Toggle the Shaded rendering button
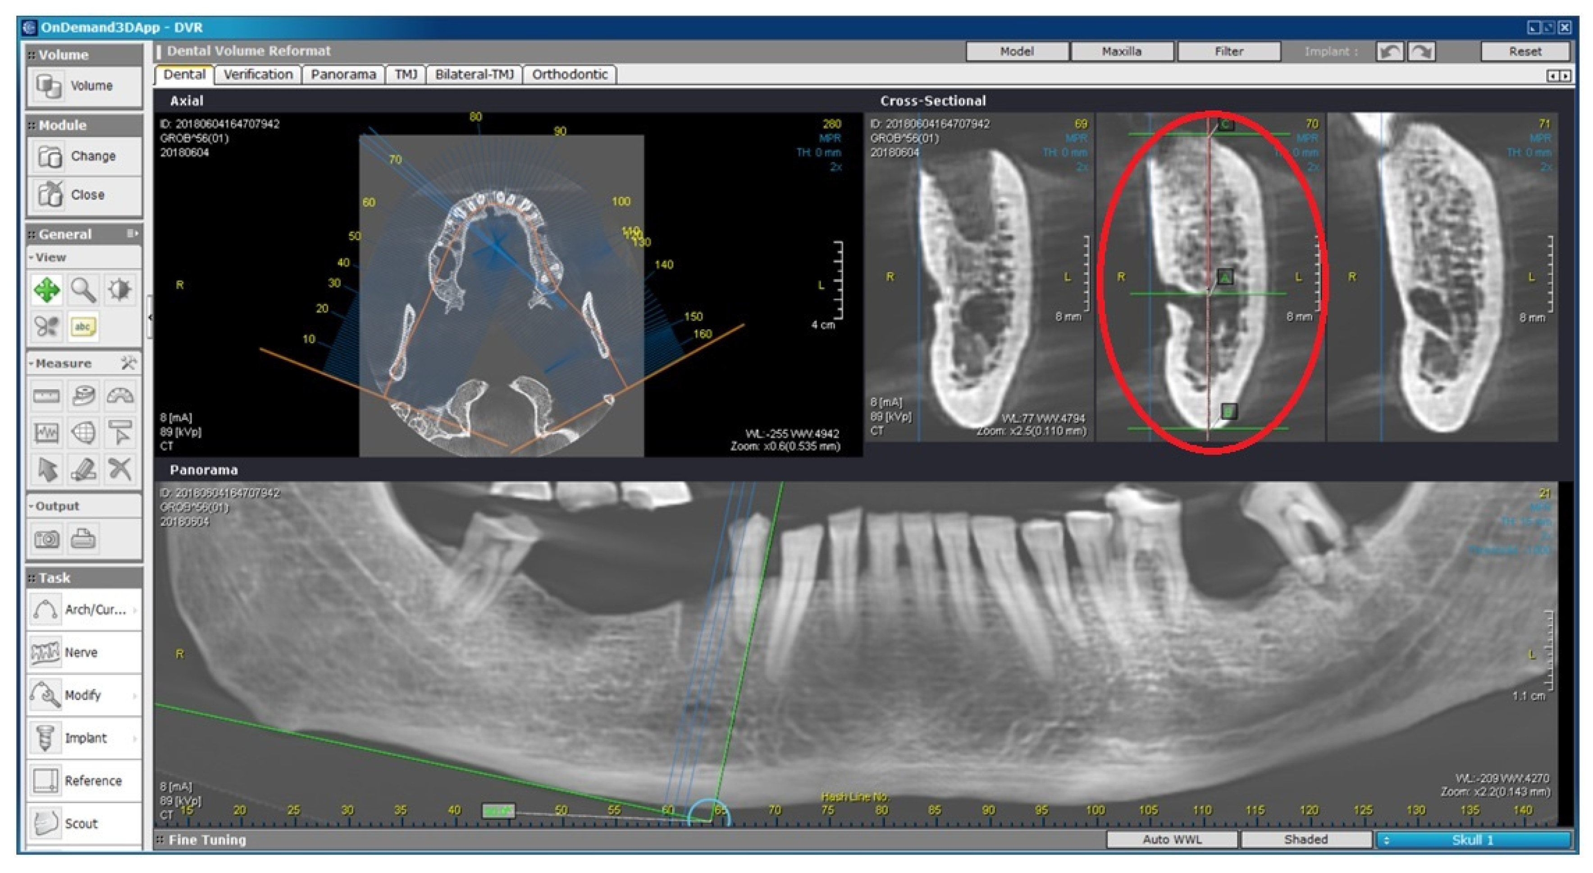 click(1305, 839)
